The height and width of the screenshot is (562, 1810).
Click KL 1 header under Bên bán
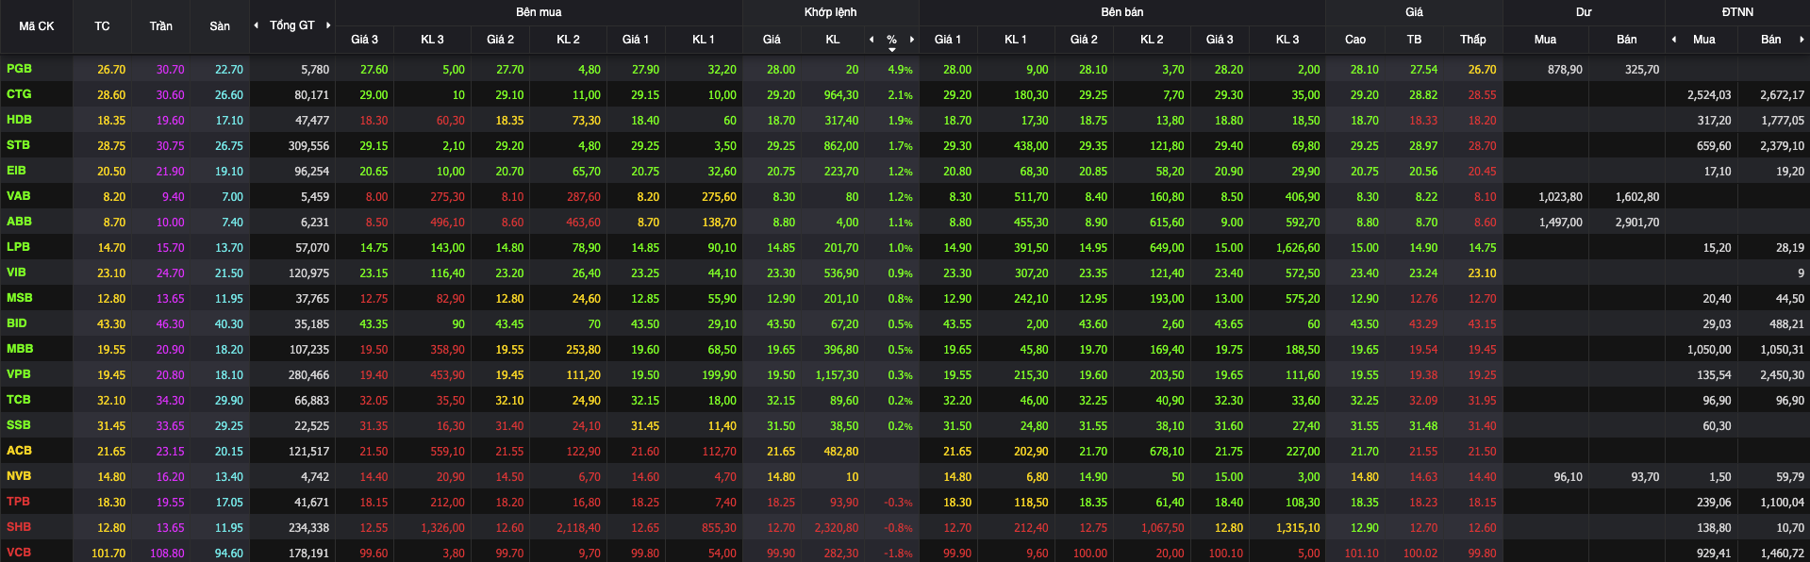[1016, 40]
